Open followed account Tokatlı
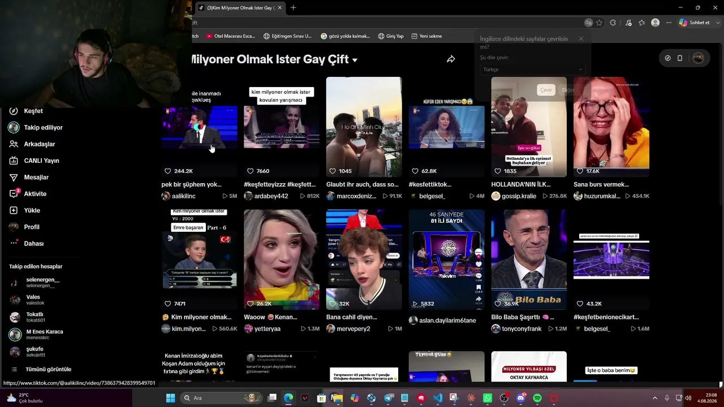724x407 pixels. (28, 317)
